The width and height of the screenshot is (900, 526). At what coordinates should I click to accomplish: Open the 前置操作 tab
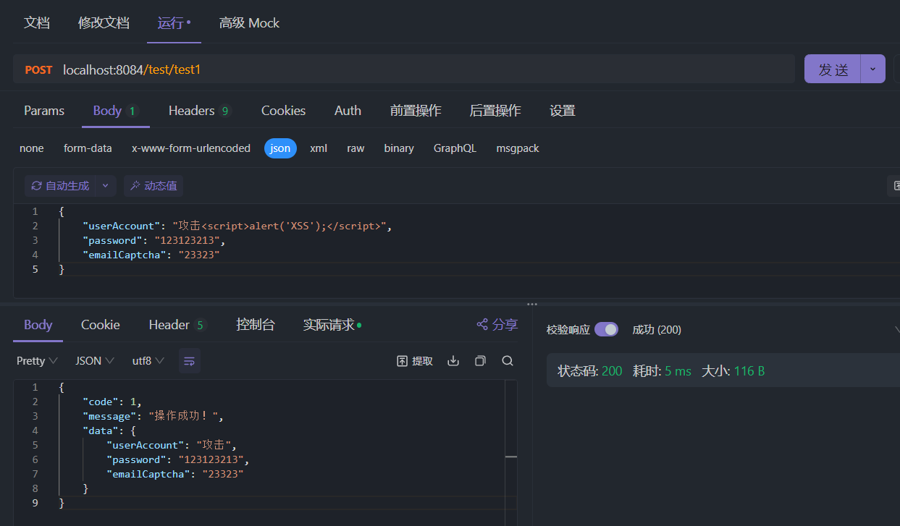tap(416, 111)
